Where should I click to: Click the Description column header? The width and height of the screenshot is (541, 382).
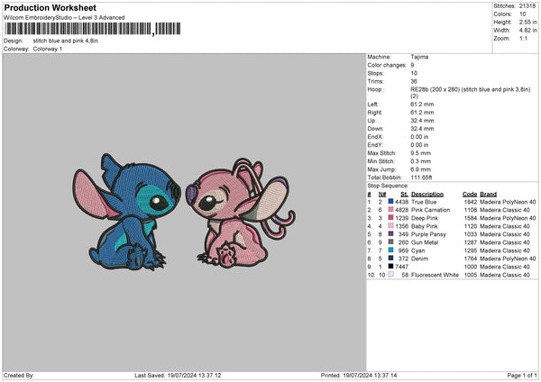tap(427, 195)
